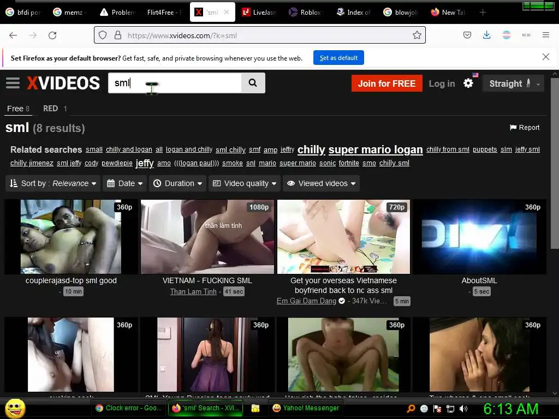Open the 'cody' related search link
The width and height of the screenshot is (559, 419).
[x=91, y=163]
